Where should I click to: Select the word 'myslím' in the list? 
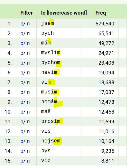click(51, 53)
